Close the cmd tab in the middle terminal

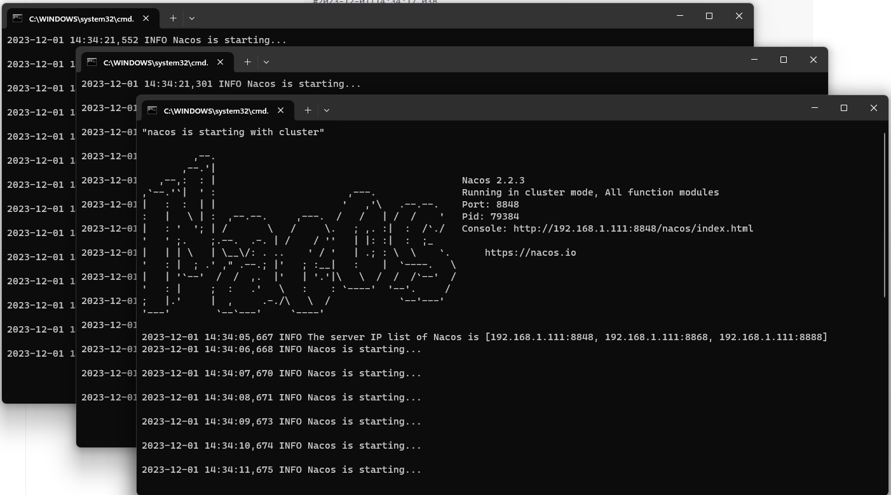point(221,62)
